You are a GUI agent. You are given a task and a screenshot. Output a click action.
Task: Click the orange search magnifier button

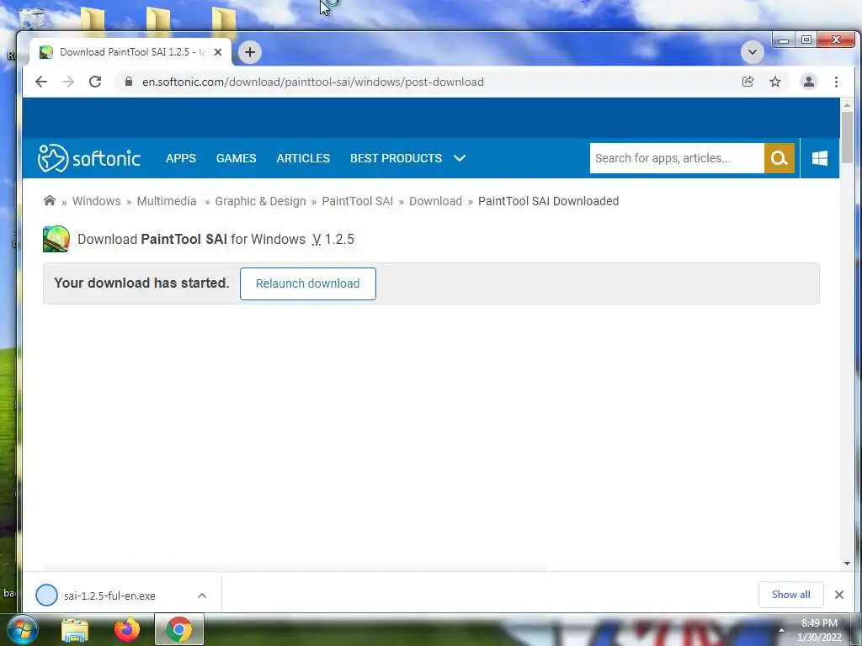click(779, 158)
